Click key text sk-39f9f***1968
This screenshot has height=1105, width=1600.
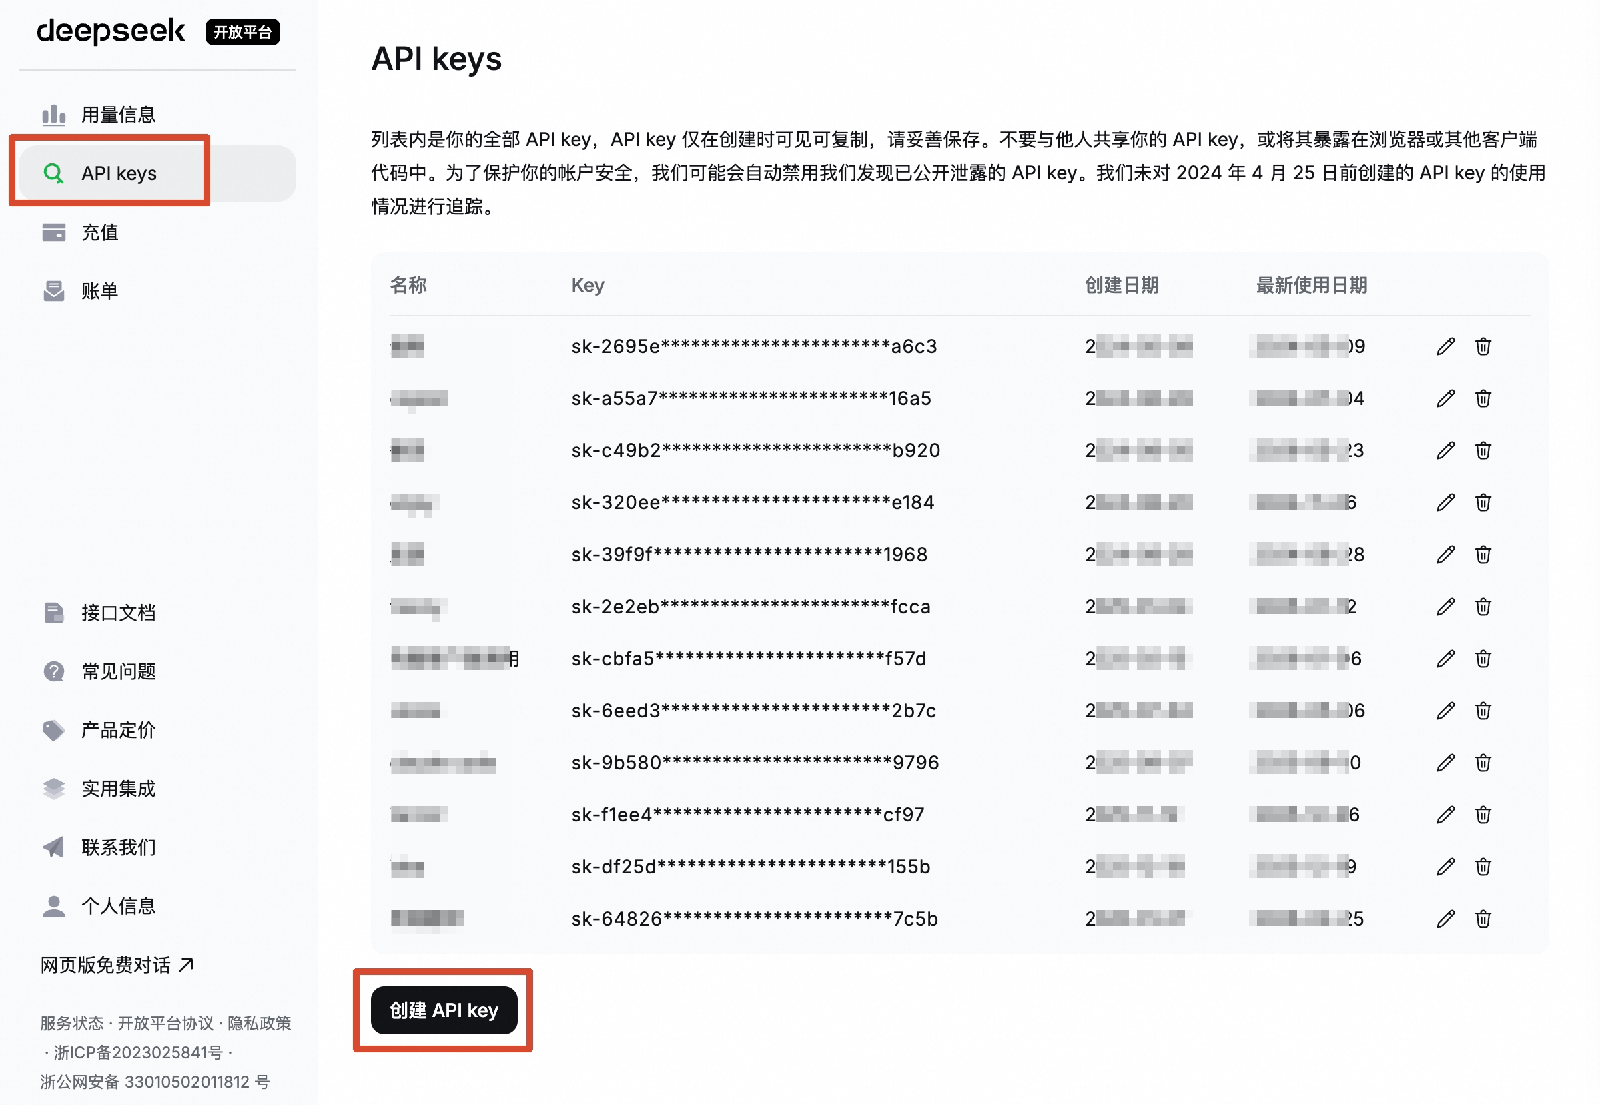[749, 554]
